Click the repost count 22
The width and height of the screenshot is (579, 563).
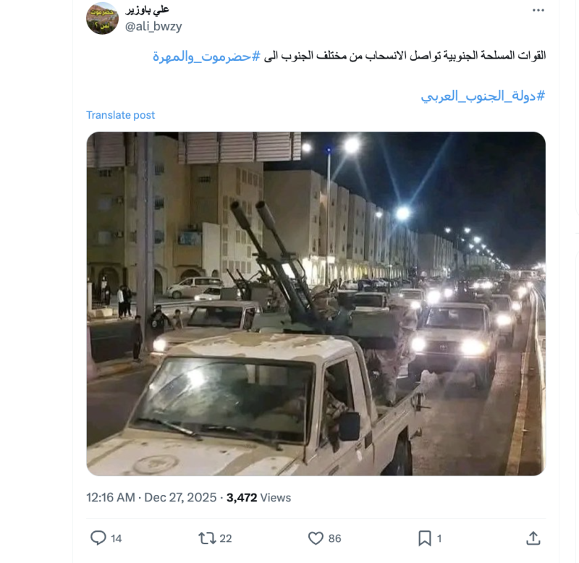click(x=226, y=538)
